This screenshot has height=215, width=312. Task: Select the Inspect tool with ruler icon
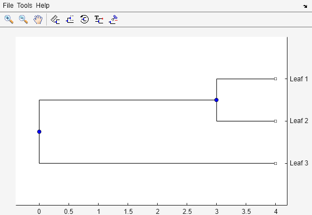[x=55, y=19]
